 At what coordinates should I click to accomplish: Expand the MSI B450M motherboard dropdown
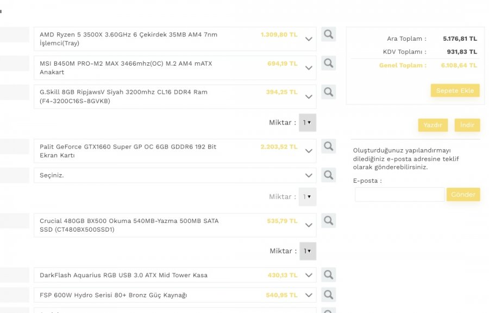[x=309, y=68]
